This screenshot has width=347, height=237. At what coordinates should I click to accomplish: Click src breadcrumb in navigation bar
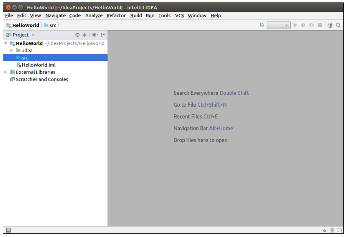click(50, 25)
